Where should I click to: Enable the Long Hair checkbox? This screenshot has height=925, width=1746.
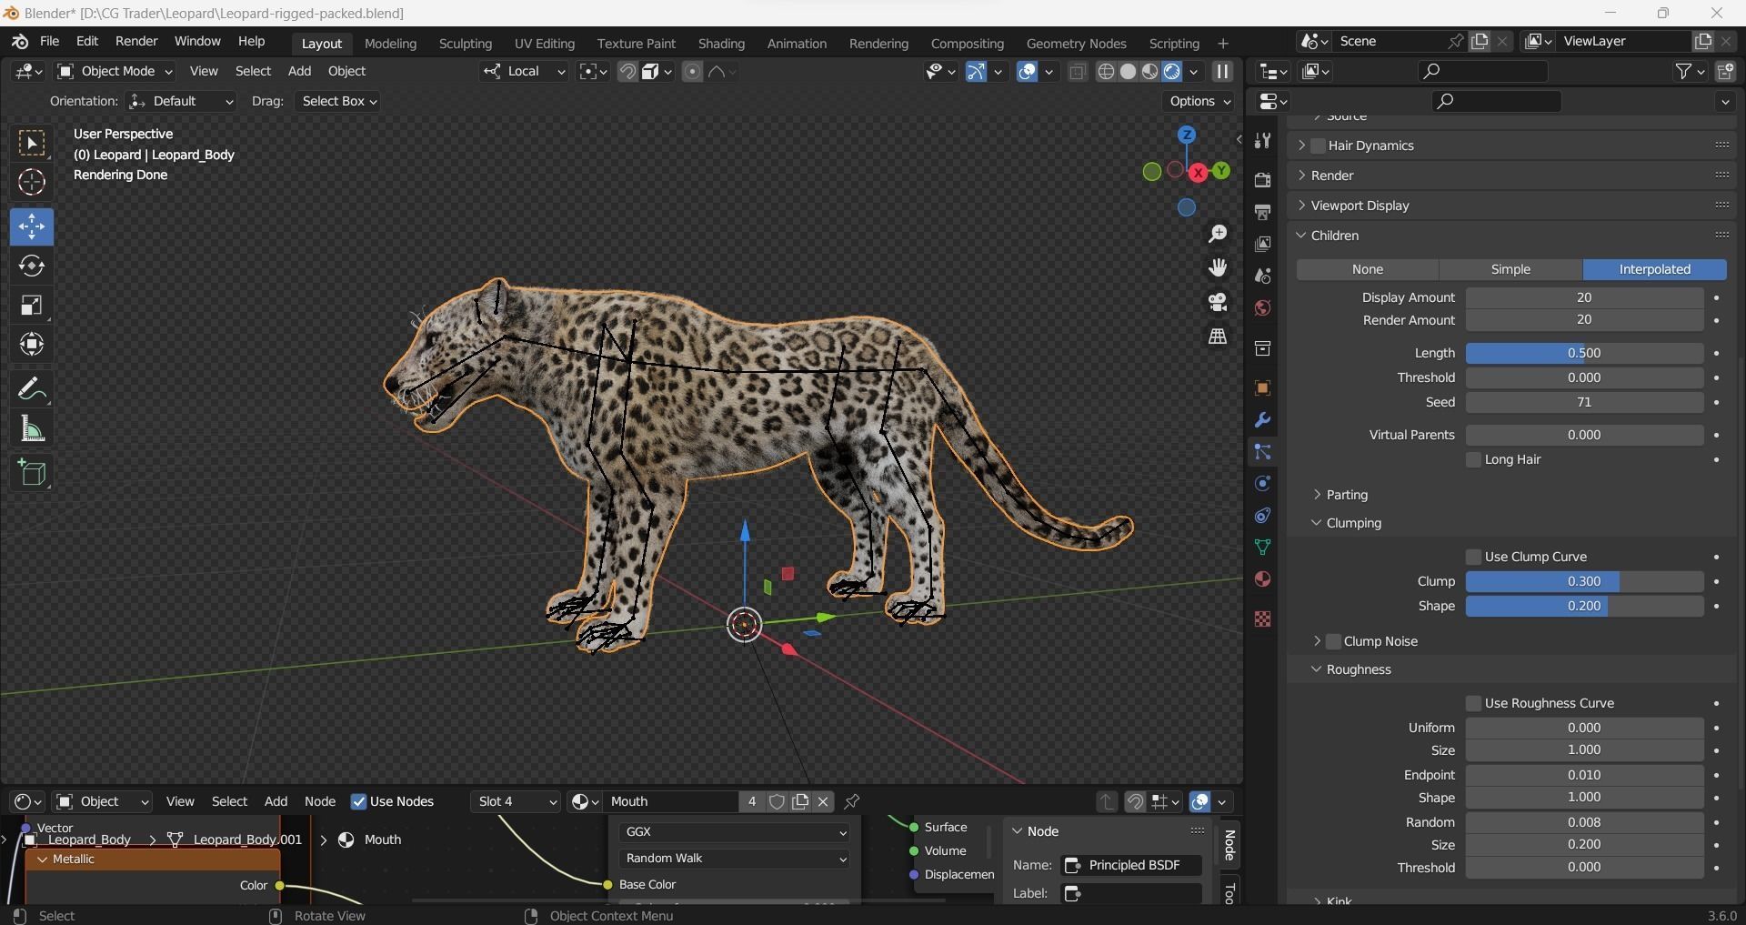[1474, 459]
